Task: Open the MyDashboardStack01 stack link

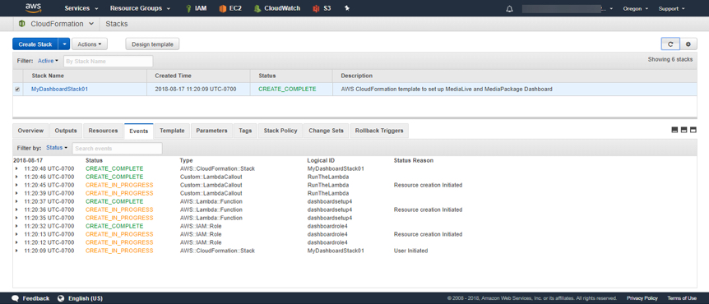Action: coord(60,90)
